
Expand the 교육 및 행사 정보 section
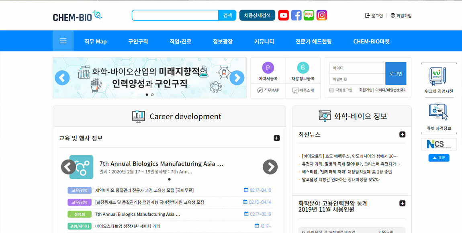(276, 138)
